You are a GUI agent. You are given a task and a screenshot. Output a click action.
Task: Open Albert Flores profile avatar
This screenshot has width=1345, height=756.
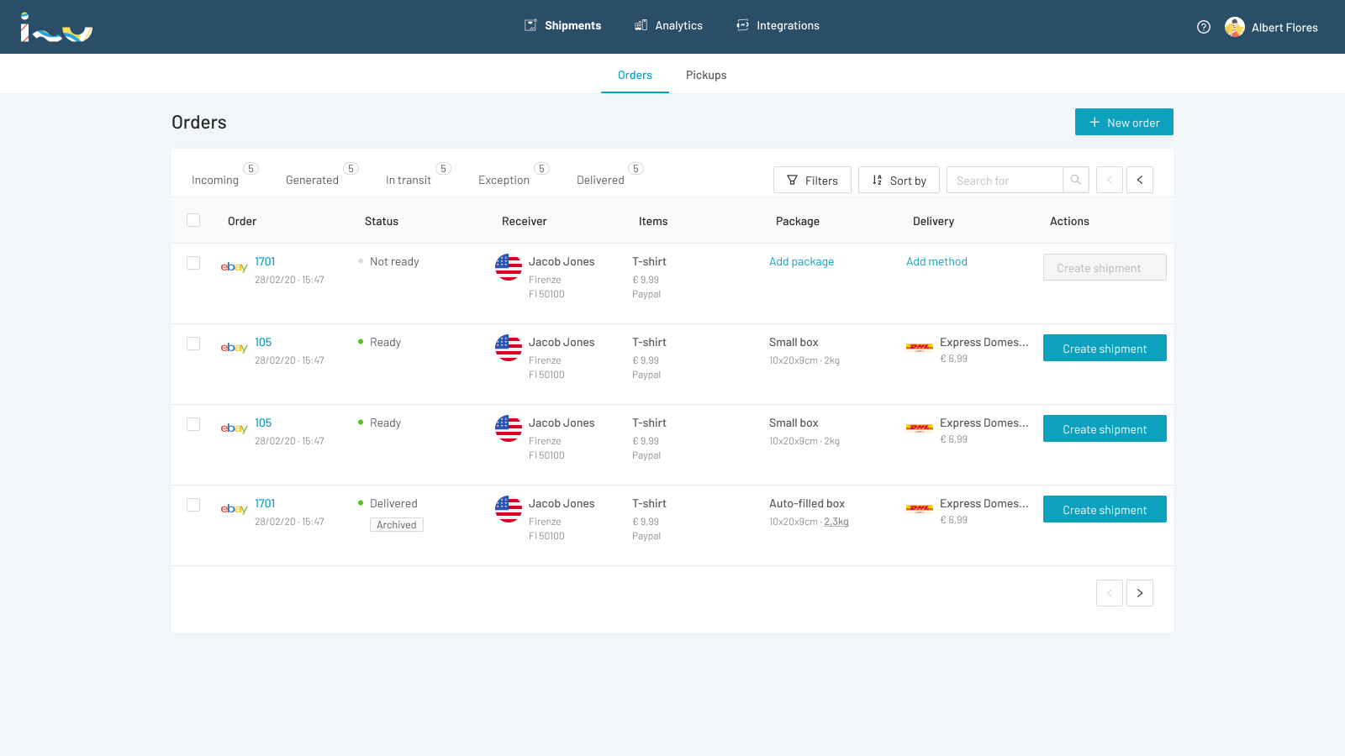(x=1234, y=27)
